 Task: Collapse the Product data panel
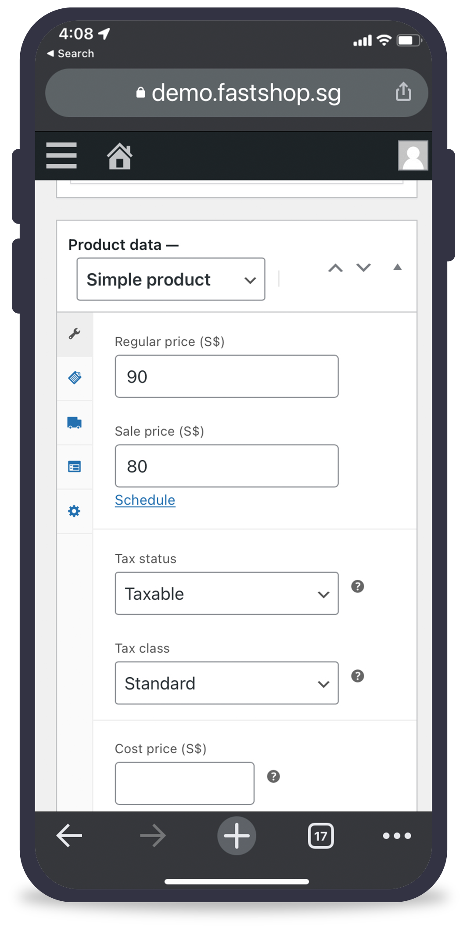click(x=398, y=267)
